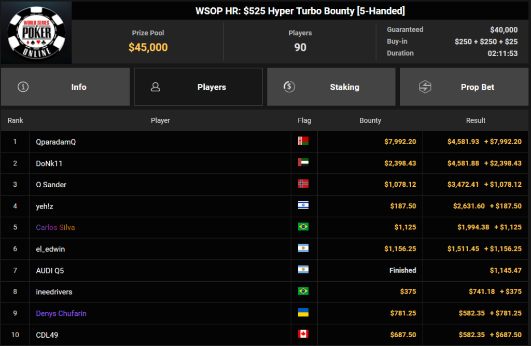Open player Carlos Silva's profile link
The width and height of the screenshot is (531, 346).
(55, 227)
